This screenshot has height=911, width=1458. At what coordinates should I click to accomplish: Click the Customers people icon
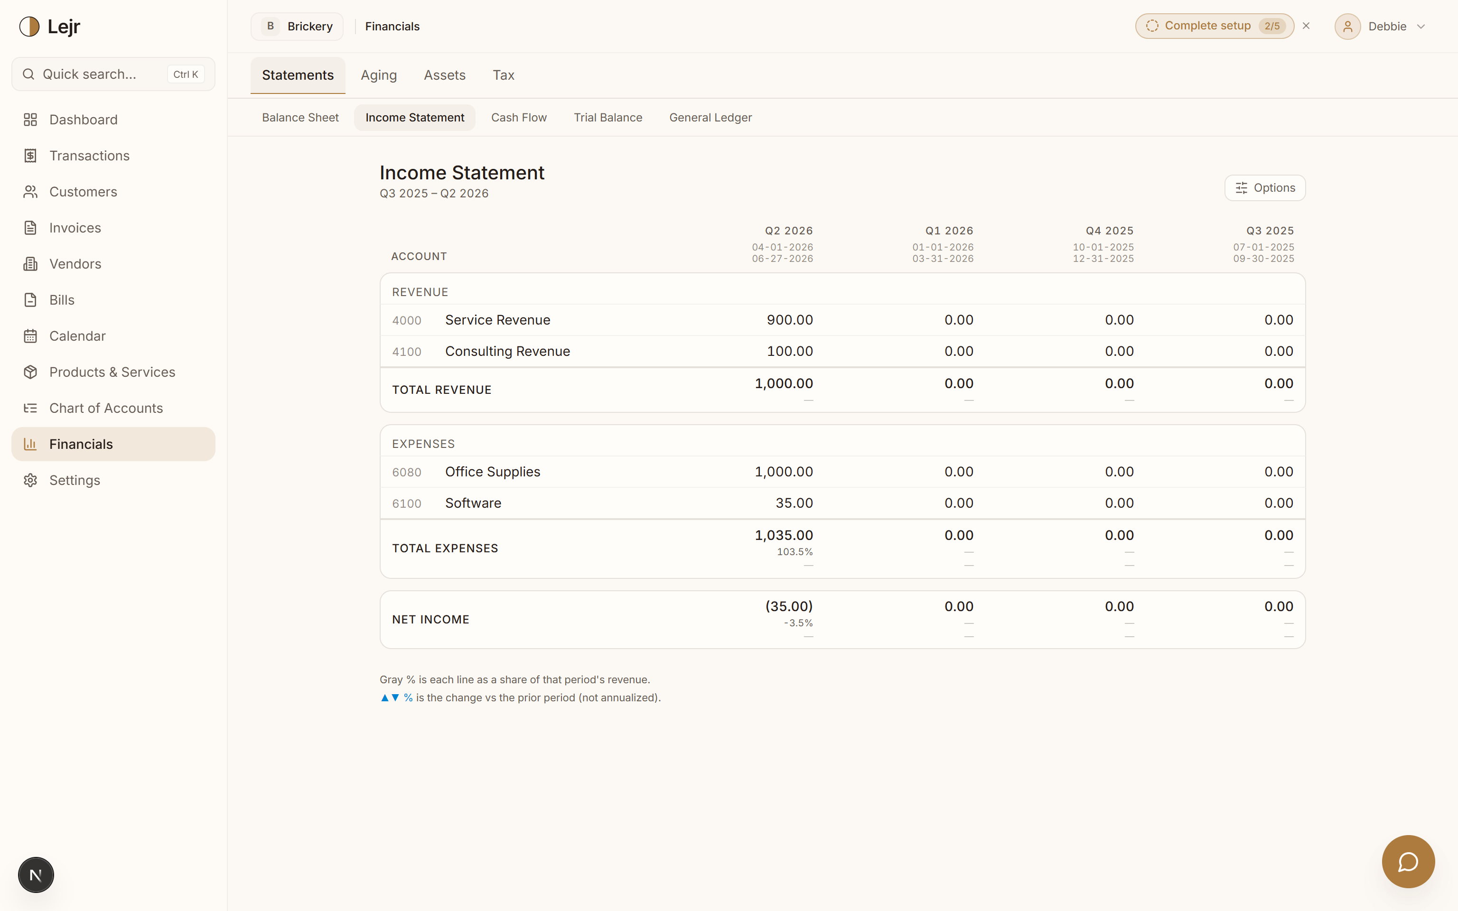[x=30, y=192]
